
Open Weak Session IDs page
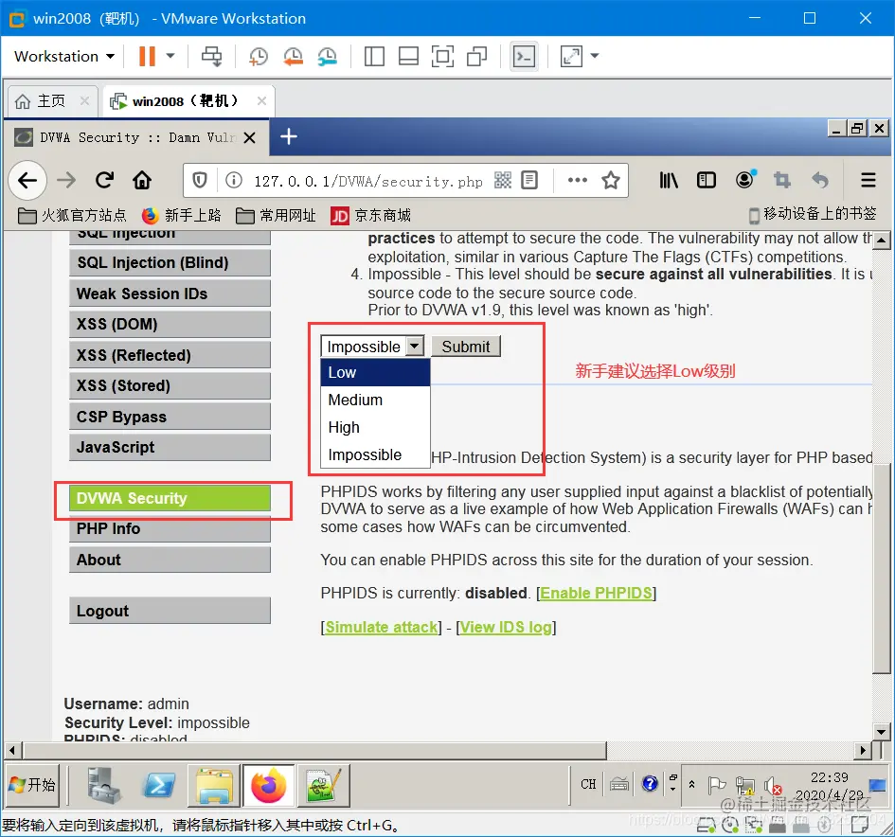click(170, 294)
